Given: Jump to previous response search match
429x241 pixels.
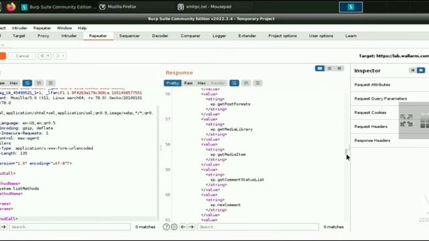Looking at the screenshot, I should [x=183, y=227].
